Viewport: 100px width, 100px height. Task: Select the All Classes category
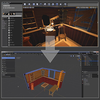pyautogui.click(x=4, y=28)
